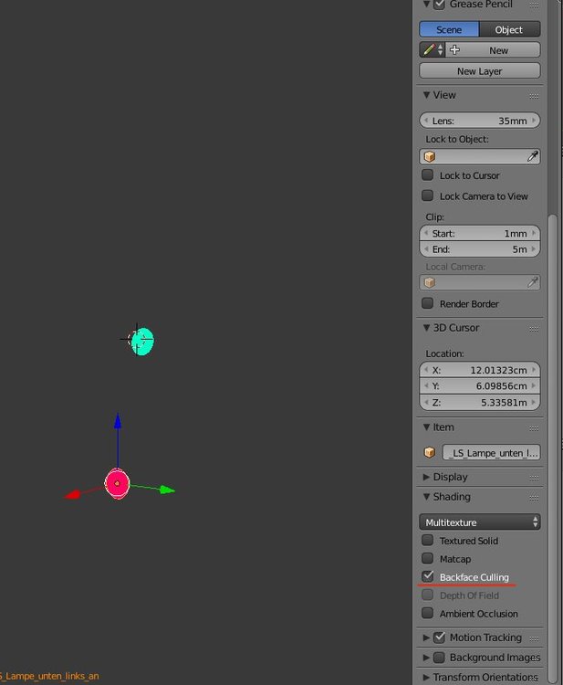563x685 pixels.
Task: Grab the Shading panel drag handle
Action: 534,498
